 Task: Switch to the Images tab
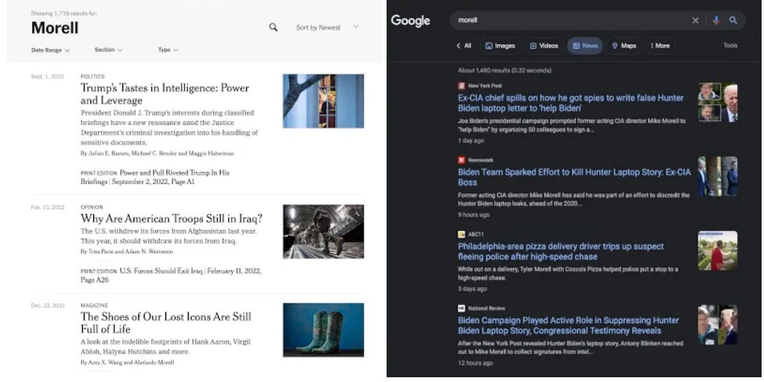pyautogui.click(x=500, y=46)
